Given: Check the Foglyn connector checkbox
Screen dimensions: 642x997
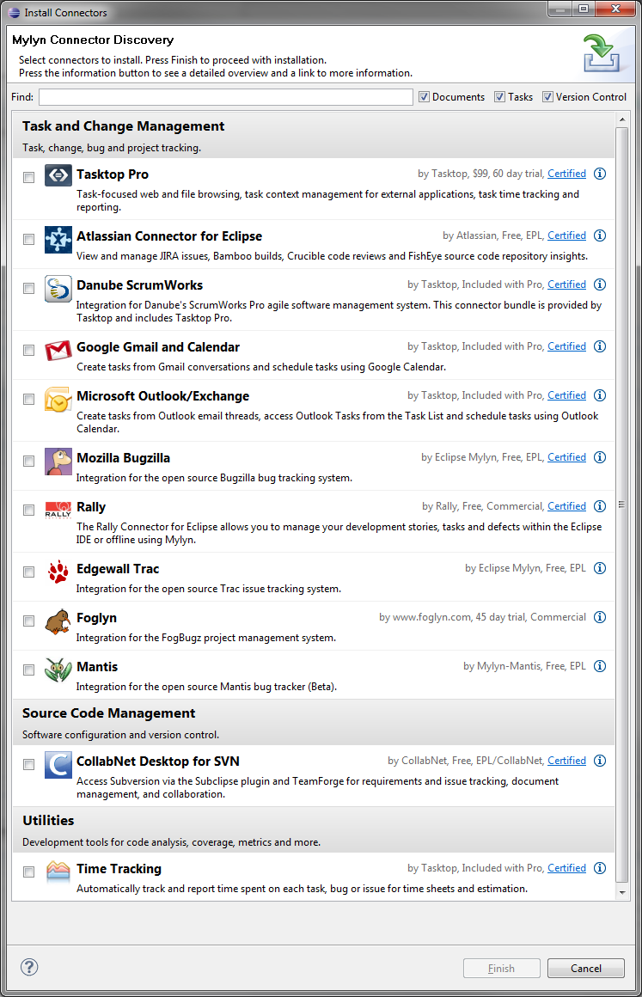Looking at the screenshot, I should (x=28, y=621).
